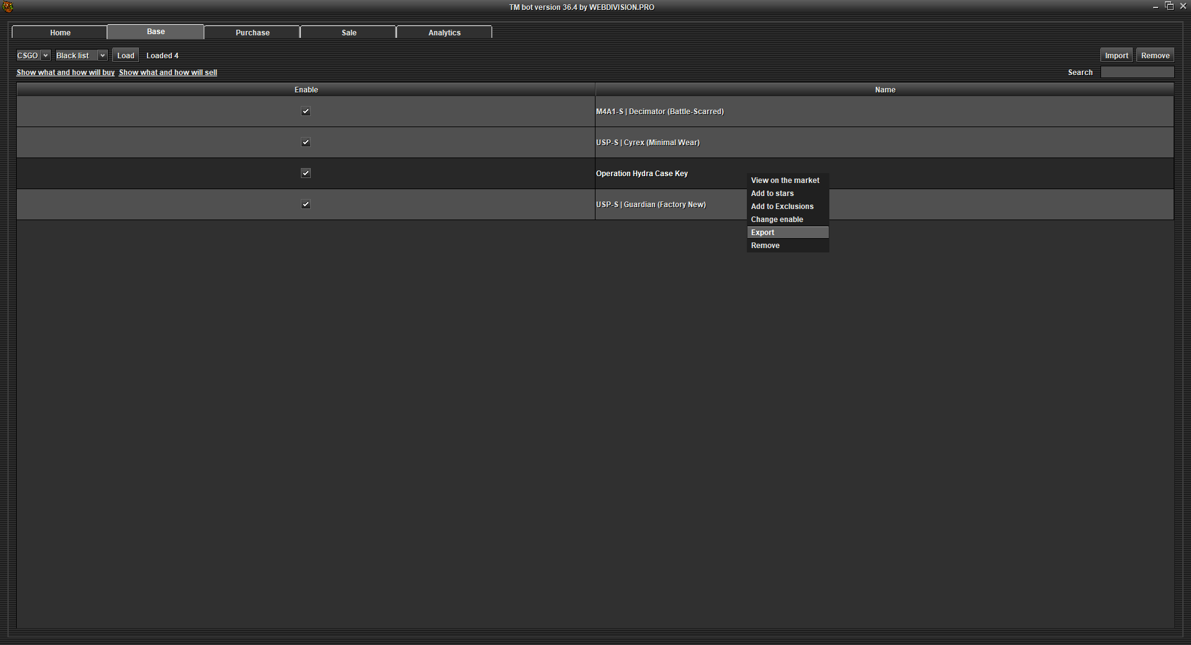1191x645 pixels.
Task: Click the Import button
Action: pyautogui.click(x=1116, y=56)
